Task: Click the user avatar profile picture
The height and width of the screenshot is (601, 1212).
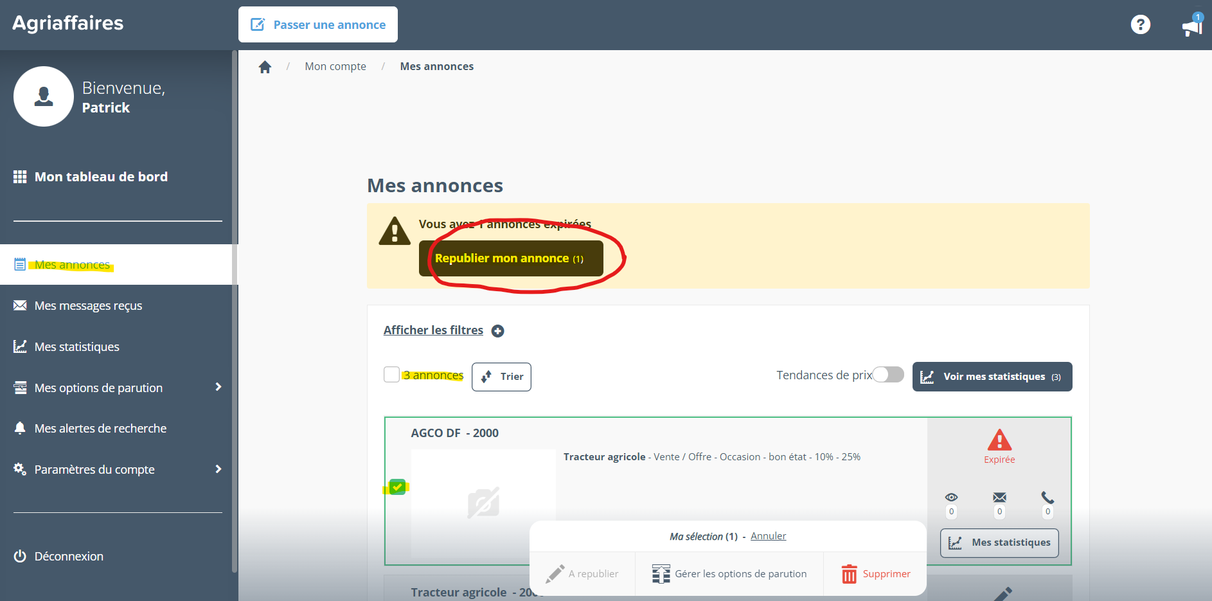Action: (44, 96)
